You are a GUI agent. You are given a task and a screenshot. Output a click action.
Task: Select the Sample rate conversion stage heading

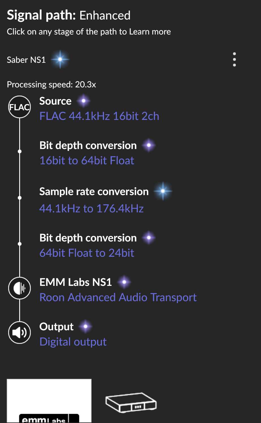[x=94, y=191]
